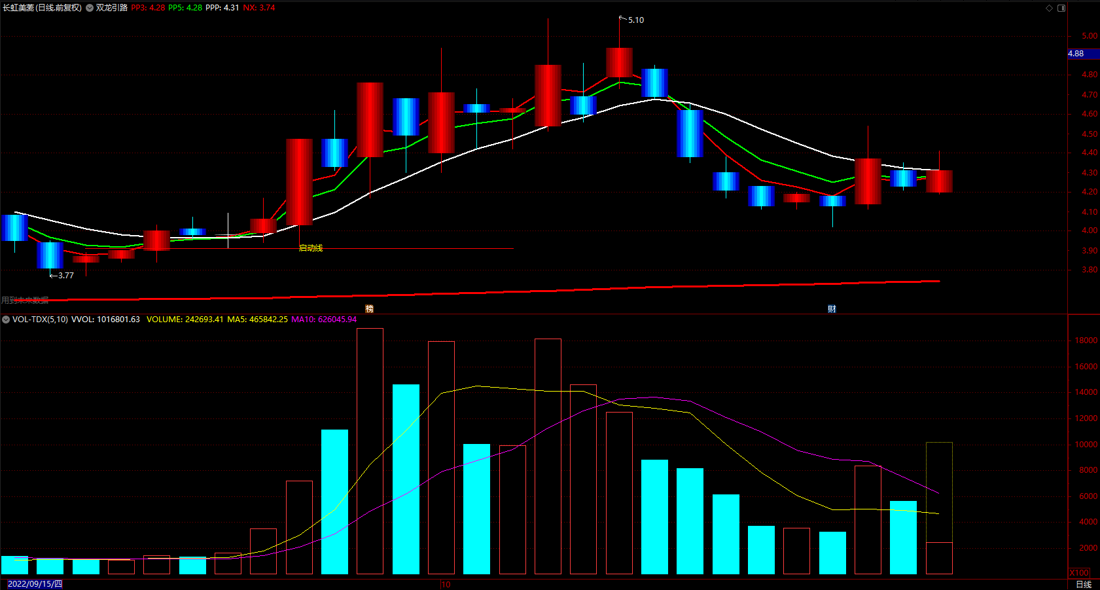This screenshot has width=1100, height=590.
Task: Click the 10 month marker on time axis
Action: pyautogui.click(x=446, y=584)
